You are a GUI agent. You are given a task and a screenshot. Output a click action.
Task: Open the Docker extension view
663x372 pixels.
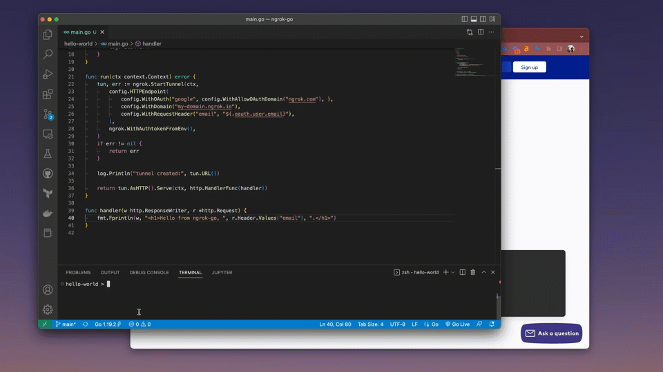click(x=48, y=213)
